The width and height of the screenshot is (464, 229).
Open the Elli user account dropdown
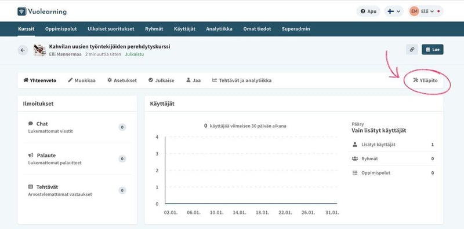(426, 12)
